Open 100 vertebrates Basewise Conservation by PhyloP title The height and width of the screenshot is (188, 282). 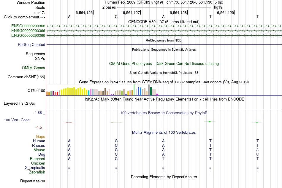tap(164, 113)
